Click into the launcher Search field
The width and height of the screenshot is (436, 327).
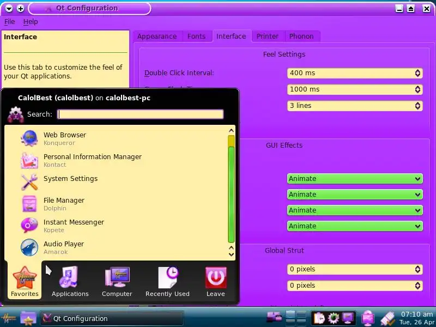click(141, 114)
